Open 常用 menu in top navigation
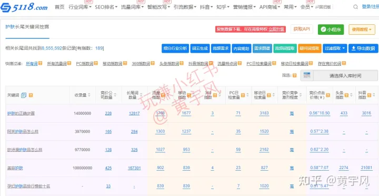The width and height of the screenshot is (379, 196). (x=290, y=7)
